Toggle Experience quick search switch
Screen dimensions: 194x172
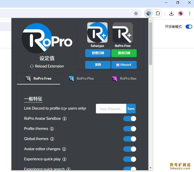(130, 168)
